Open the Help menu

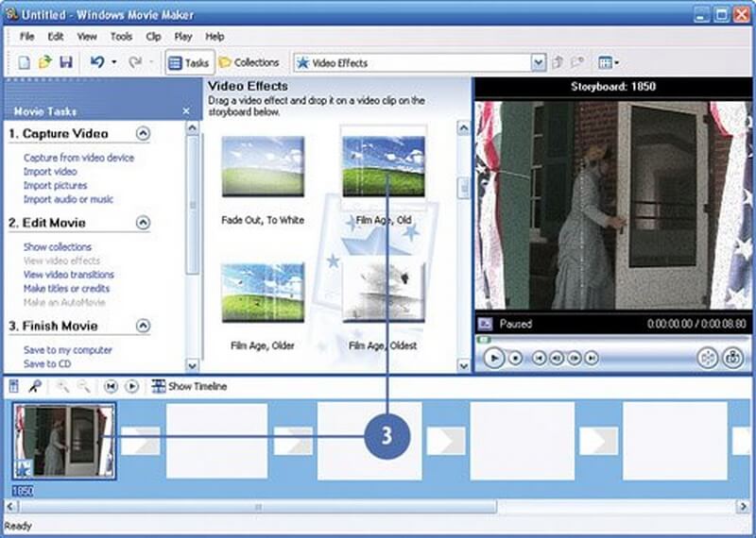215,37
